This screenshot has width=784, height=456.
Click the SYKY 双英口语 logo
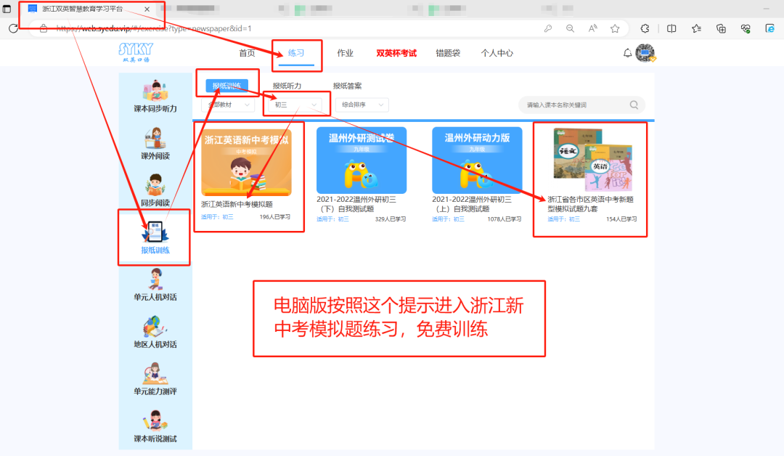point(136,52)
